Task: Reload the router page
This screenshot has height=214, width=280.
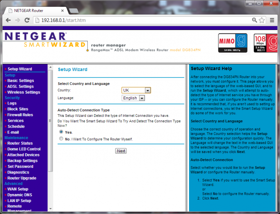Action: pyautogui.click(x=27, y=20)
